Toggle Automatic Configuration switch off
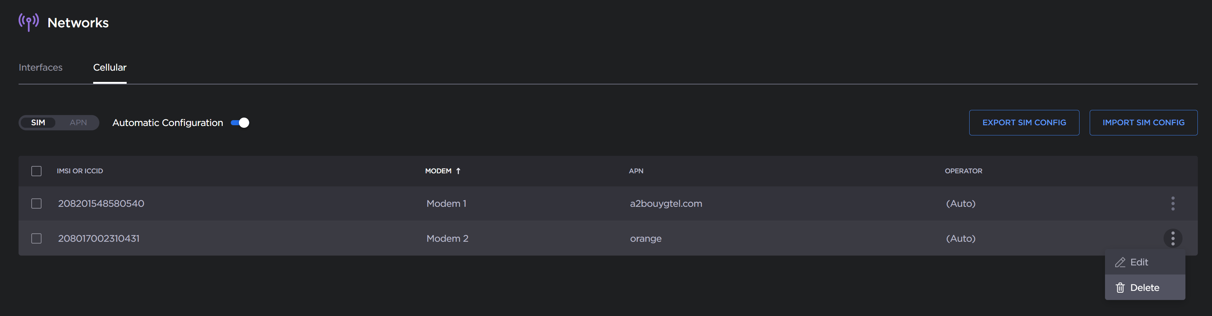1212x316 pixels. click(240, 123)
